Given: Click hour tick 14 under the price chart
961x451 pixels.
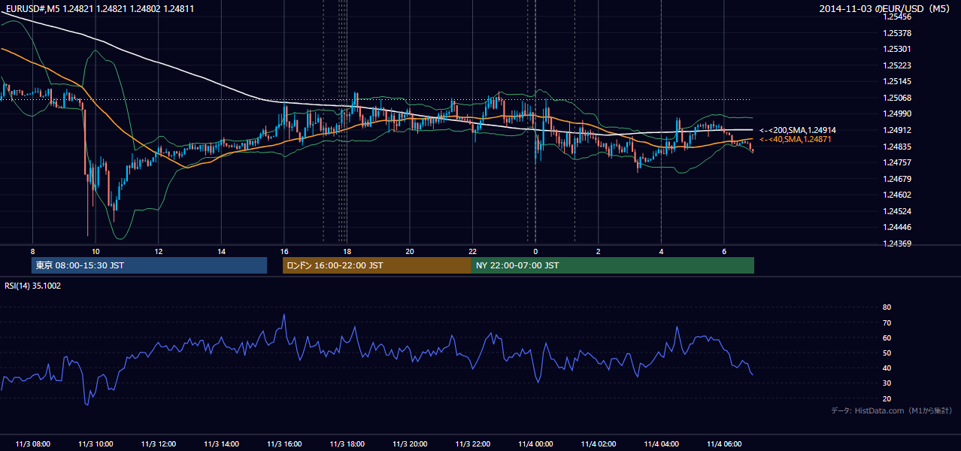Looking at the screenshot, I should (x=221, y=250).
